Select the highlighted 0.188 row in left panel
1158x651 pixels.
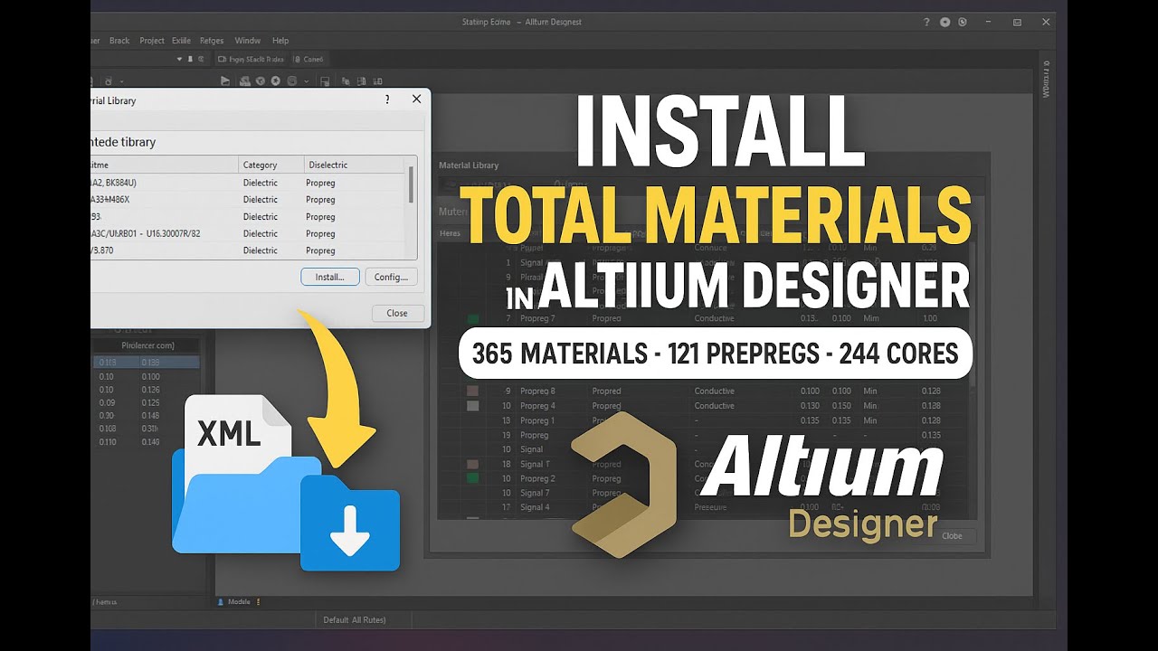pyautogui.click(x=147, y=362)
